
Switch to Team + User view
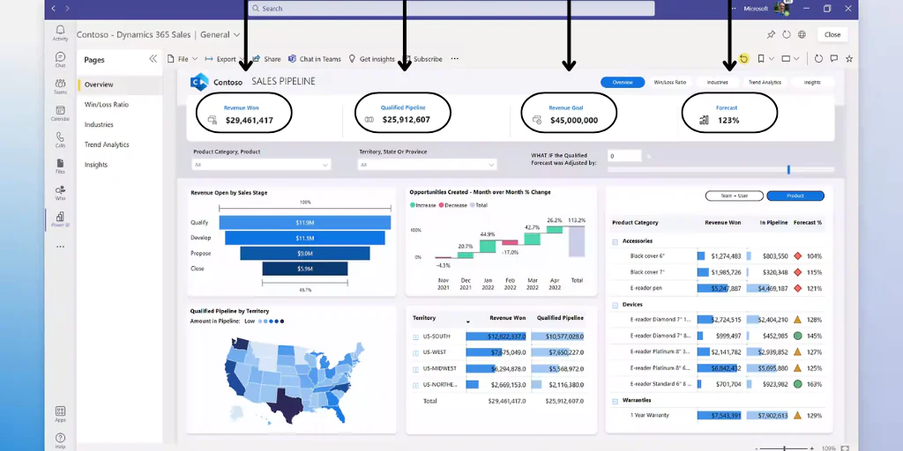[735, 196]
